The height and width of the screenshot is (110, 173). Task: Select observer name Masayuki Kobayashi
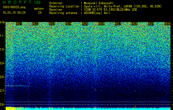(99, 3)
